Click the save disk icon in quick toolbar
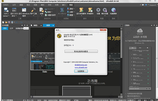Image resolution: width=158 pixels, height=101 pixels. 9,22
